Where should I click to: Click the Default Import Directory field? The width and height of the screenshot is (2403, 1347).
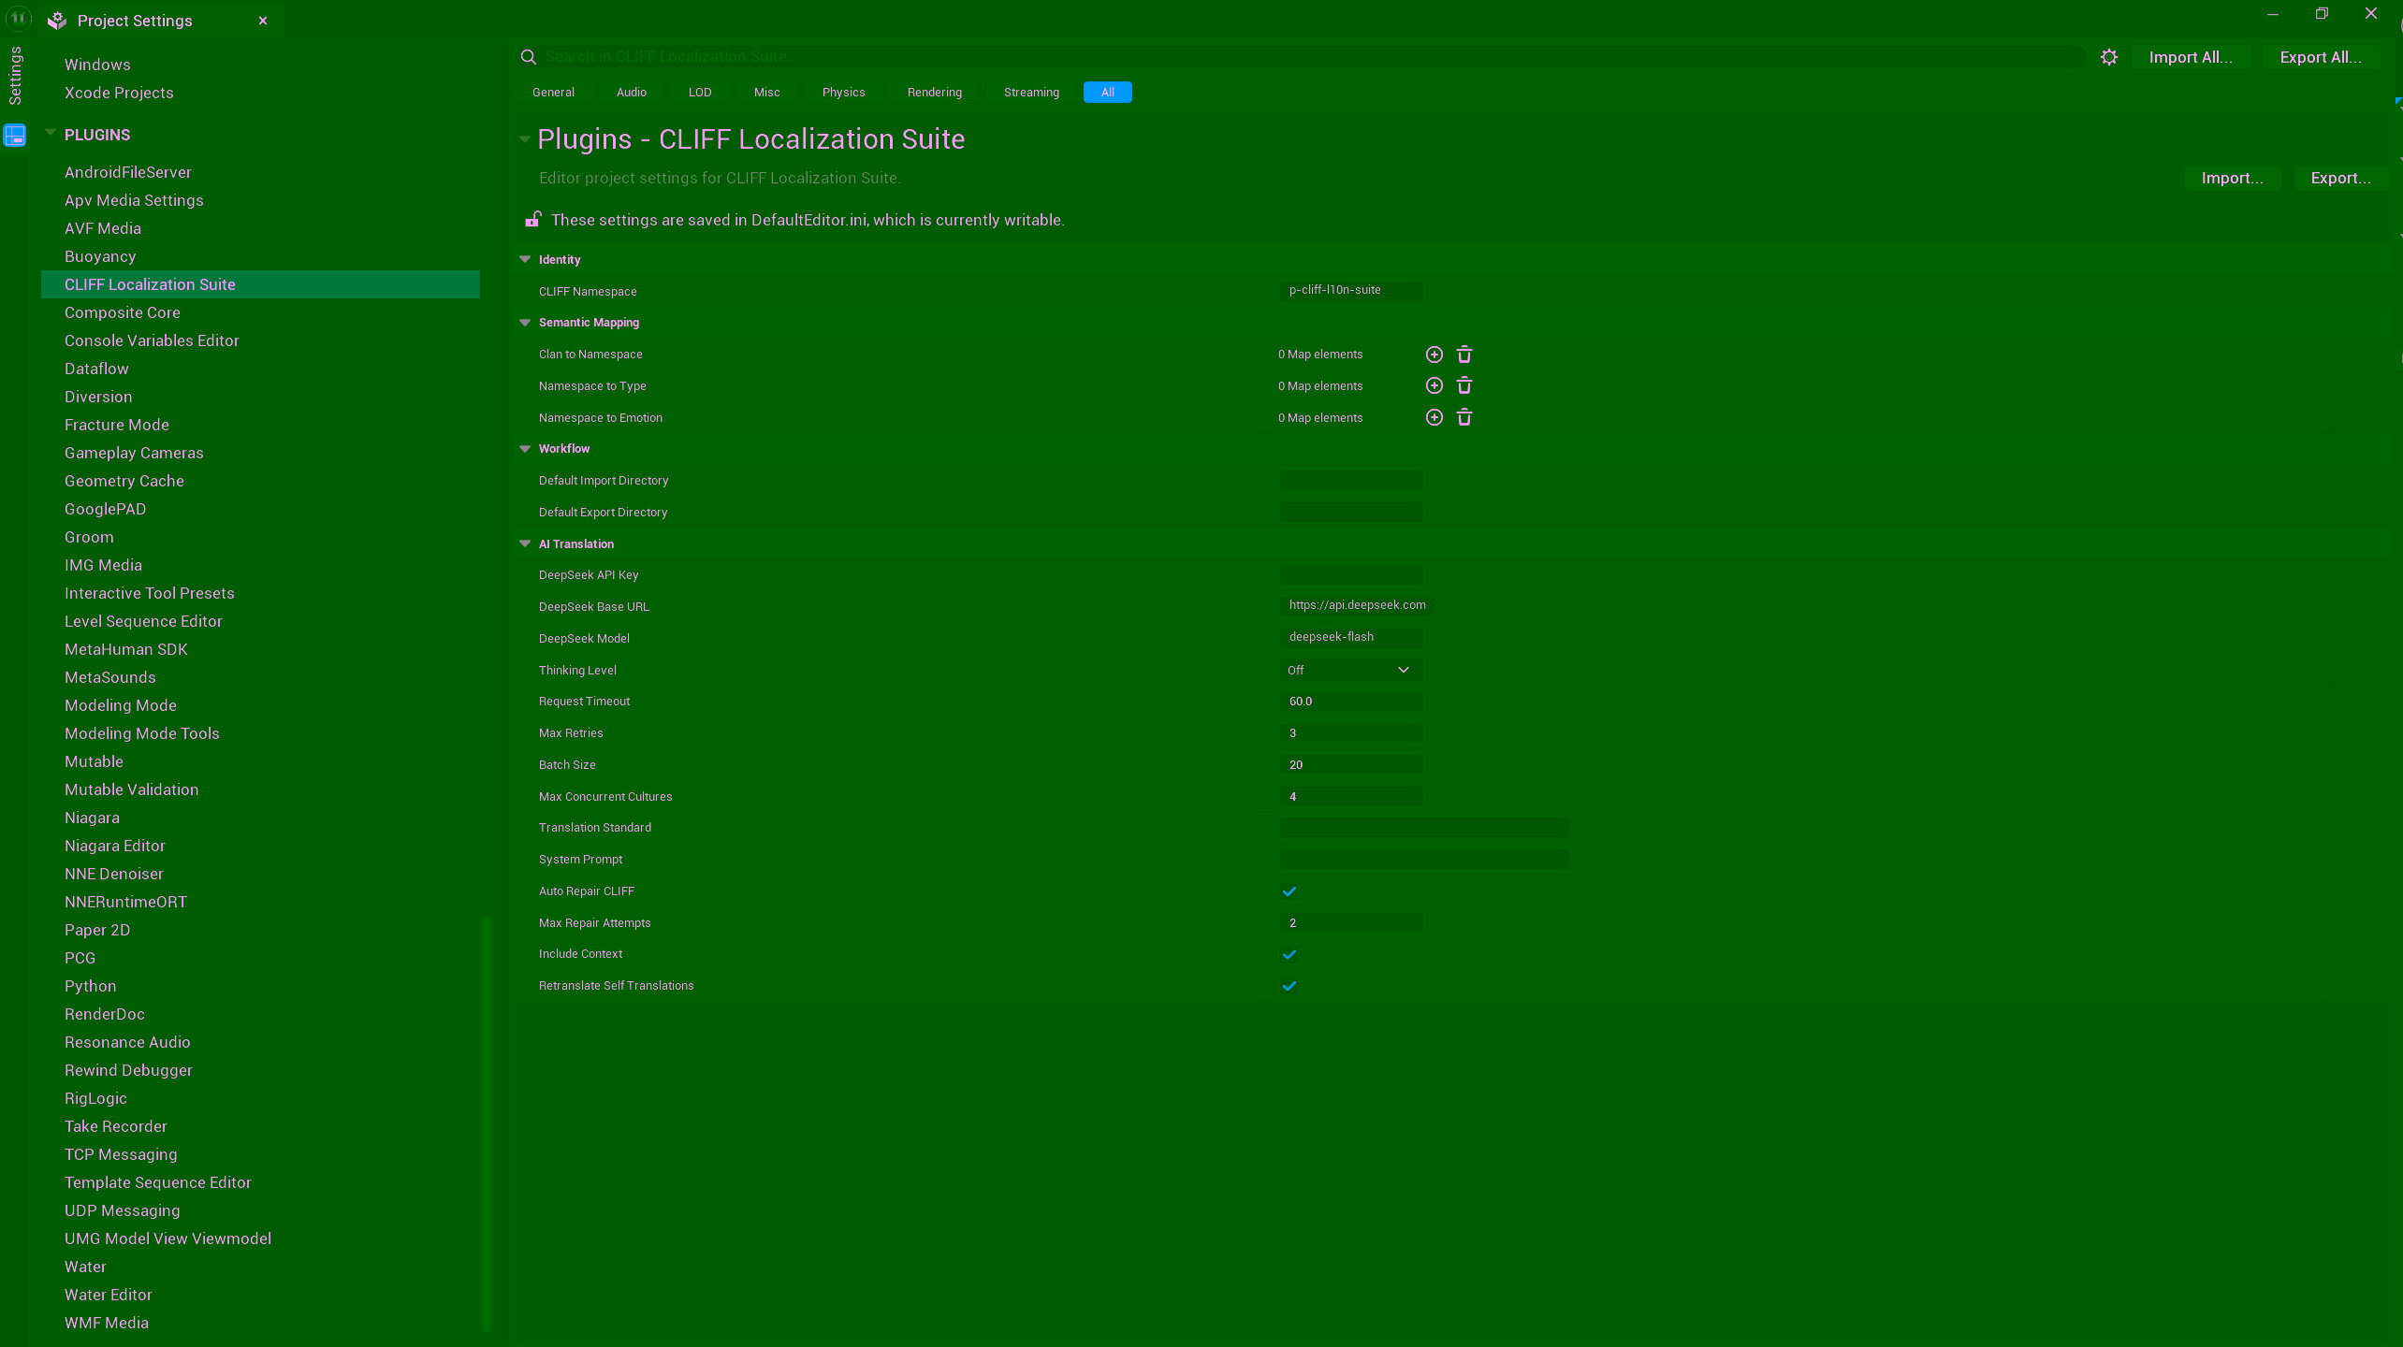pyautogui.click(x=1350, y=481)
